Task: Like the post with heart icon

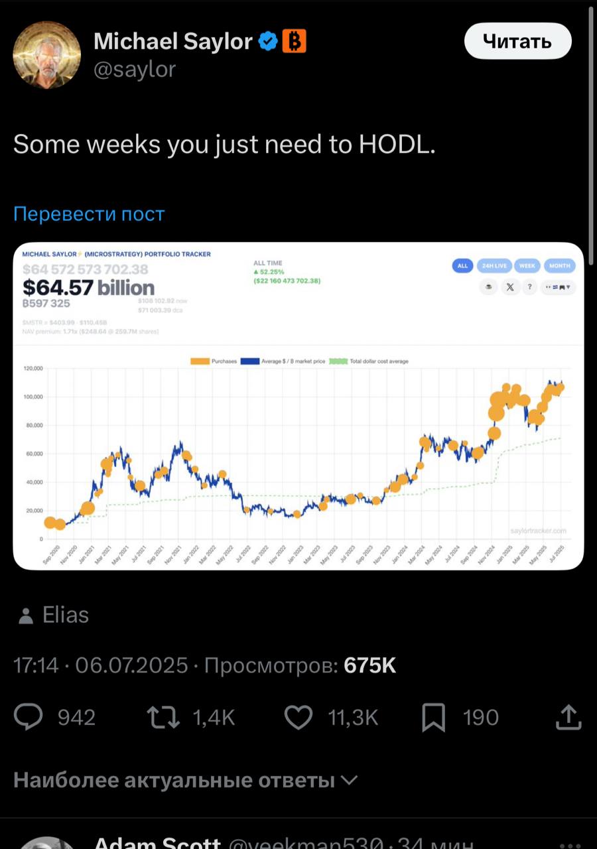Action: (x=298, y=717)
